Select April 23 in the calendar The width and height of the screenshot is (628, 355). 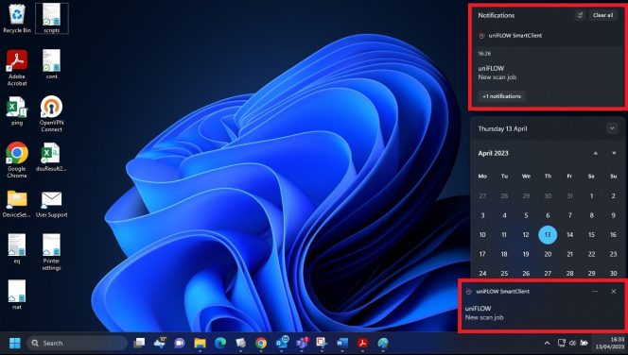(x=613, y=254)
